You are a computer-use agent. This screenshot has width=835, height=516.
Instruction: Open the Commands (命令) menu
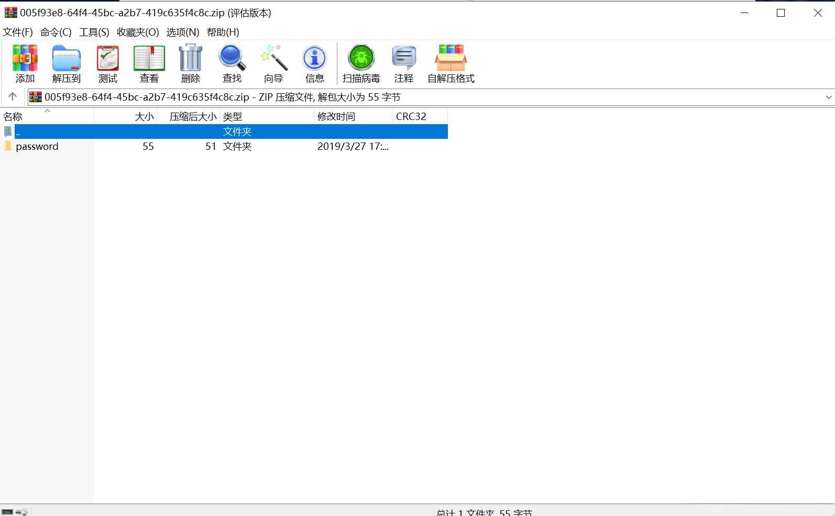[x=56, y=32]
